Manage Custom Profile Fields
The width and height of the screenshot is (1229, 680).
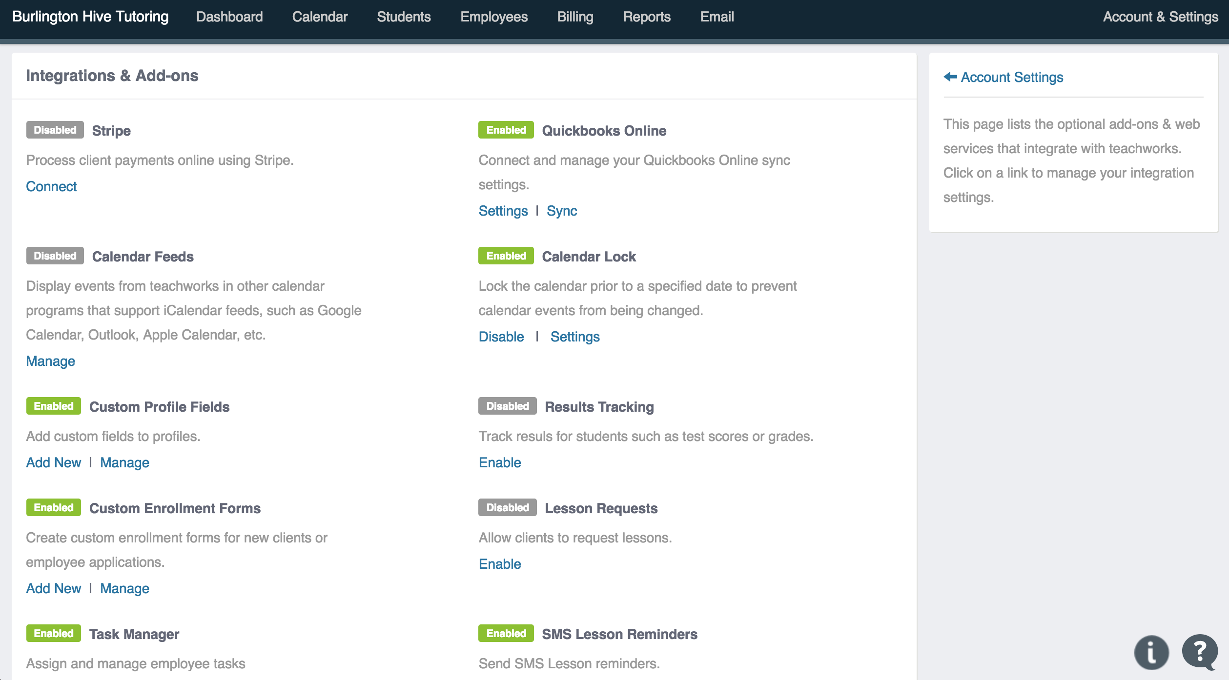[124, 462]
